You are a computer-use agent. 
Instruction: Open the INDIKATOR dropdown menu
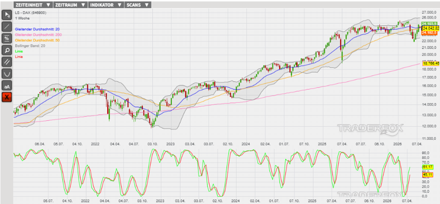[x=105, y=5]
